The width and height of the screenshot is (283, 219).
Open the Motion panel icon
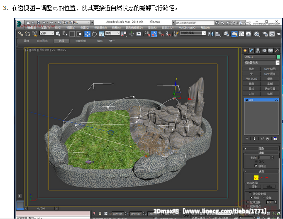click(x=264, y=50)
